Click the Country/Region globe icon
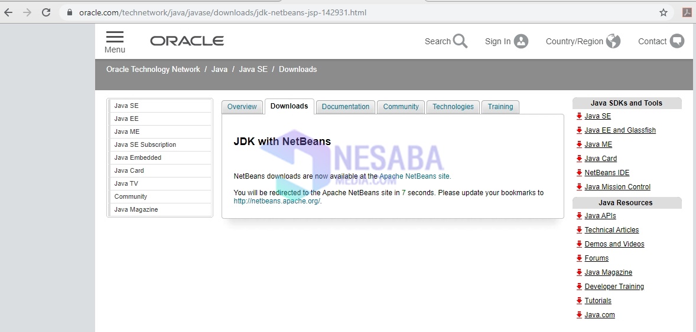The height and width of the screenshot is (332, 696). tap(613, 41)
